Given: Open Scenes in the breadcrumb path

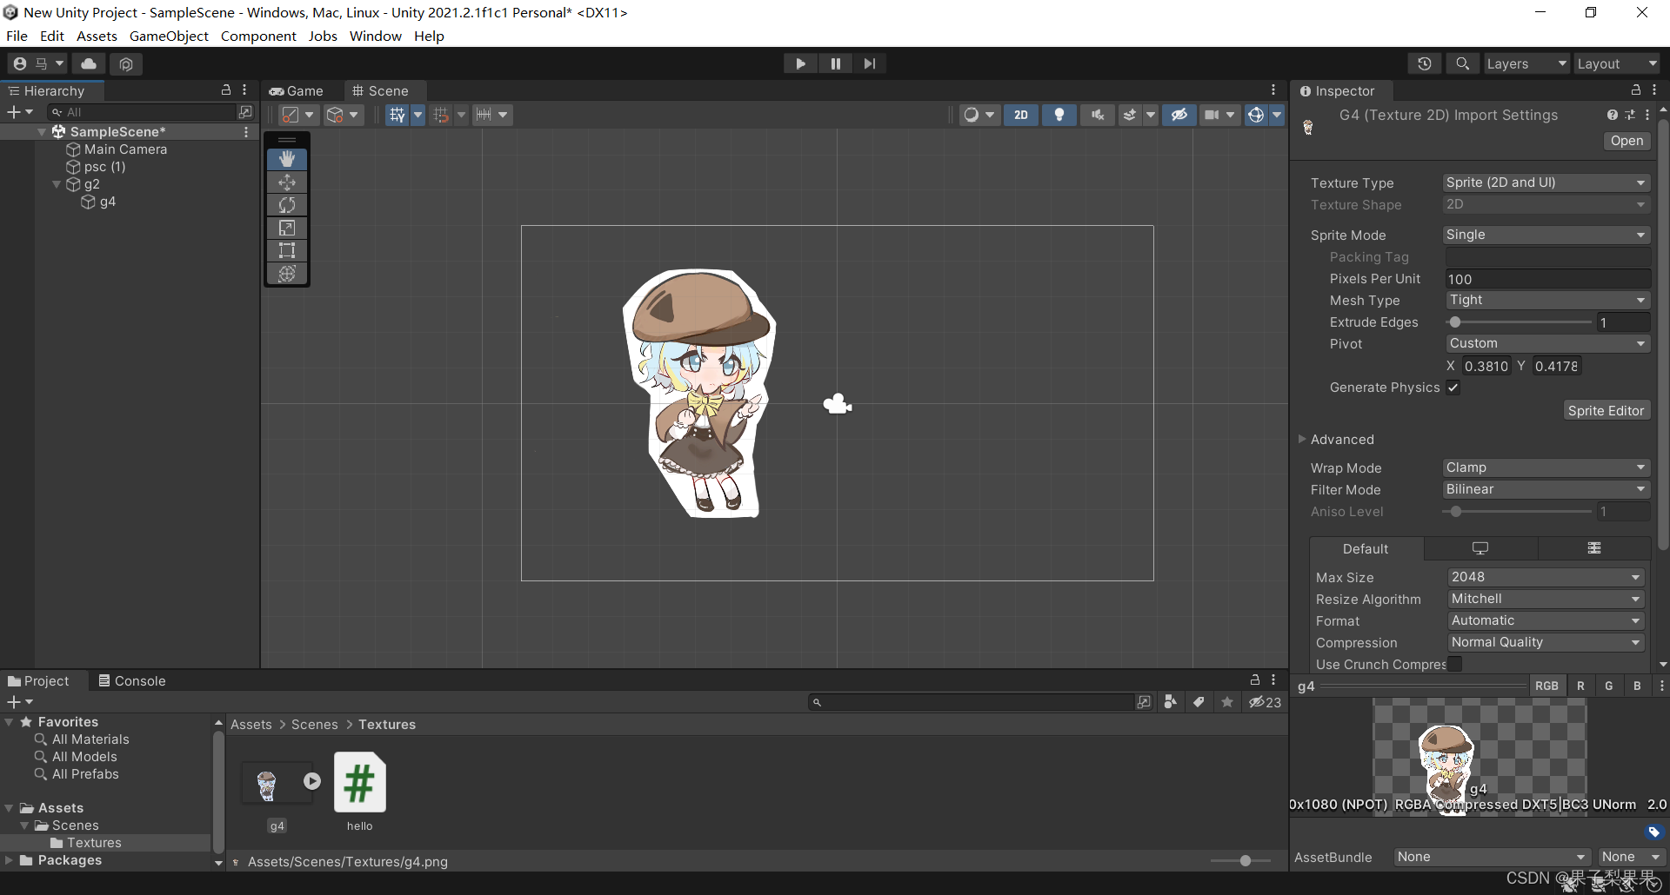Looking at the screenshot, I should 314,725.
